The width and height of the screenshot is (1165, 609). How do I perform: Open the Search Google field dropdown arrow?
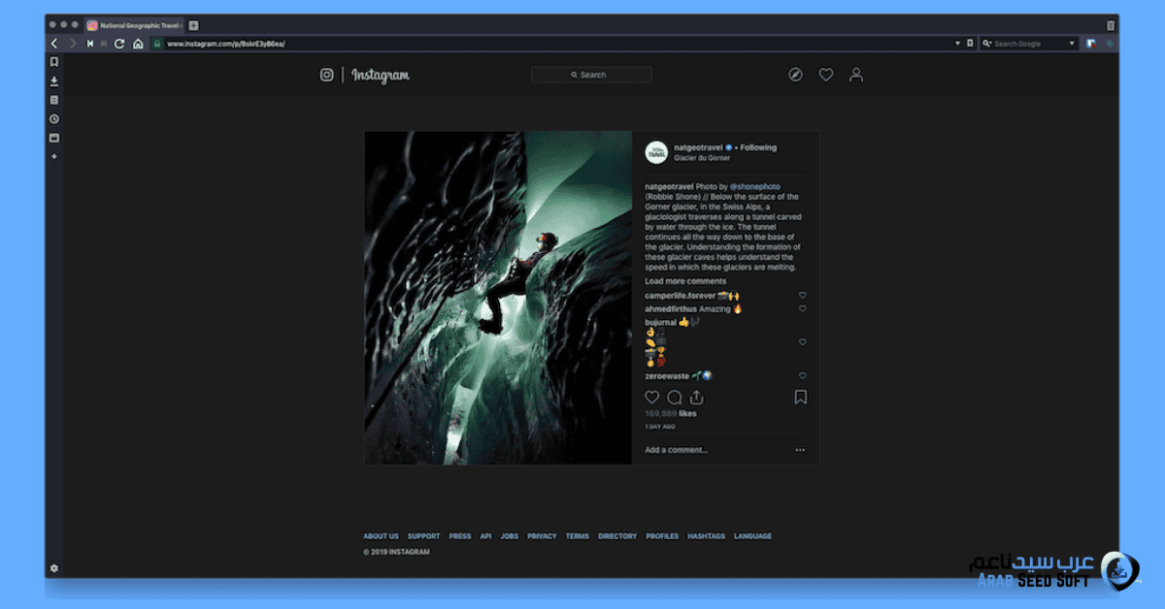coord(1072,44)
